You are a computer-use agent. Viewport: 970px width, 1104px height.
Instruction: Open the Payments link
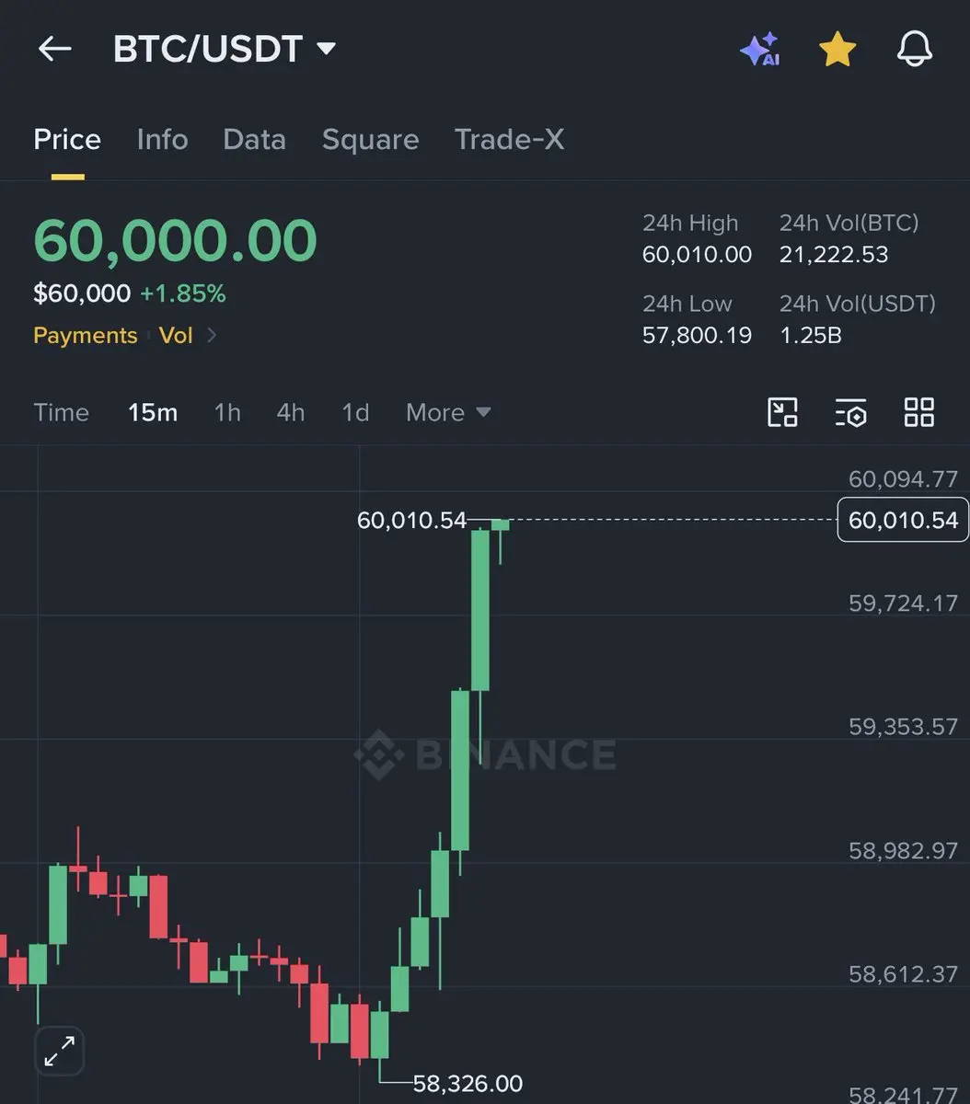[x=85, y=335]
